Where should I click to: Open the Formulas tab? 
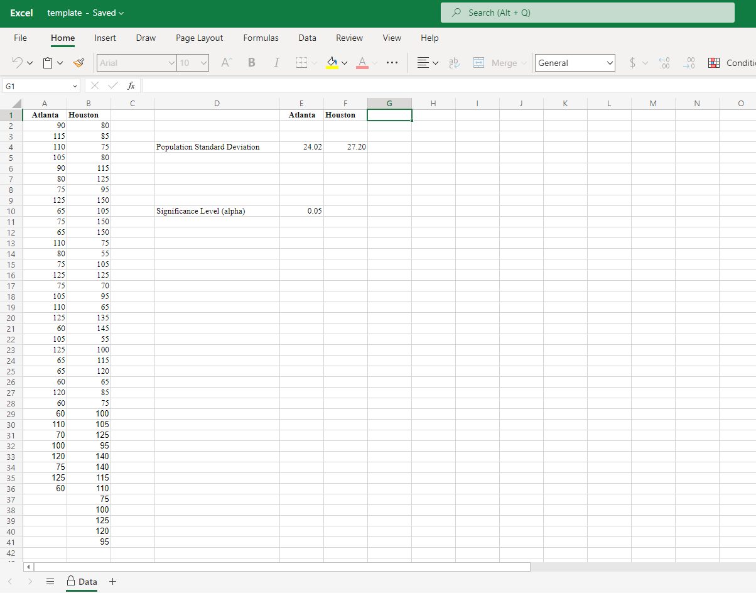261,38
